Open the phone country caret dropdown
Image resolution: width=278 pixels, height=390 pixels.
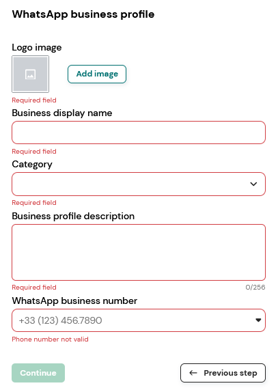(258, 320)
